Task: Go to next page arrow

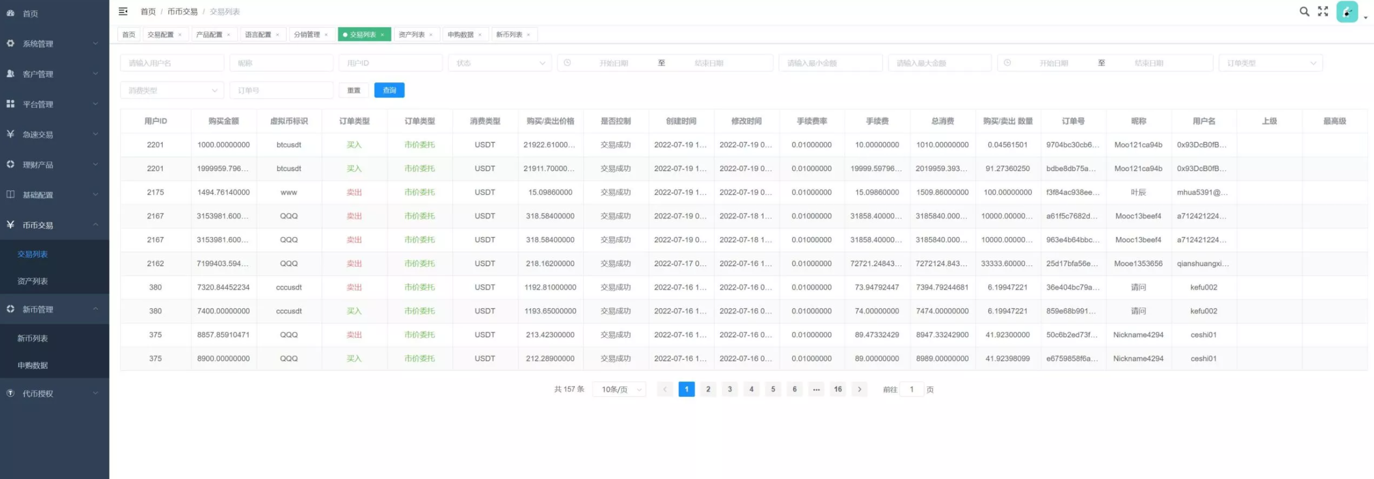Action: 859,389
